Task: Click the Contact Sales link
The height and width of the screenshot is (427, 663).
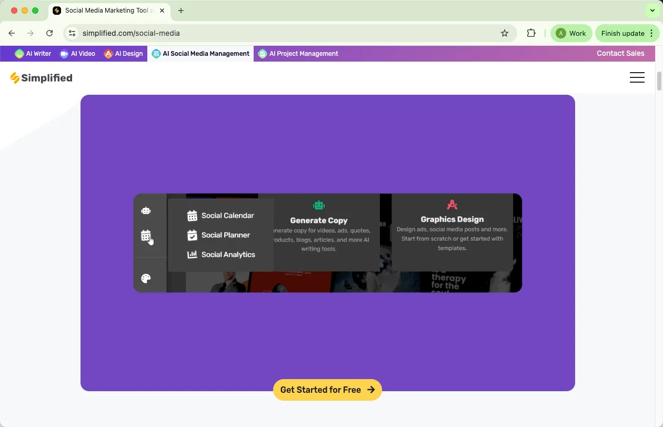Action: point(620,53)
